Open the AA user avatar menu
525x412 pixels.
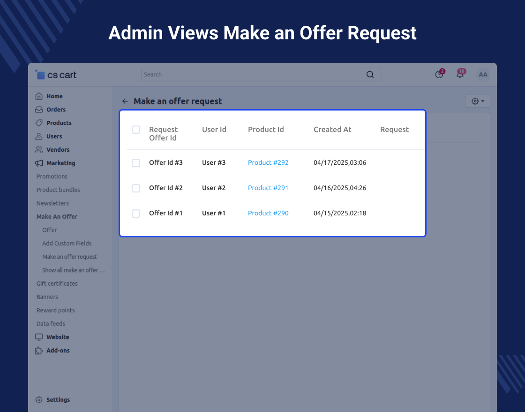coord(483,74)
